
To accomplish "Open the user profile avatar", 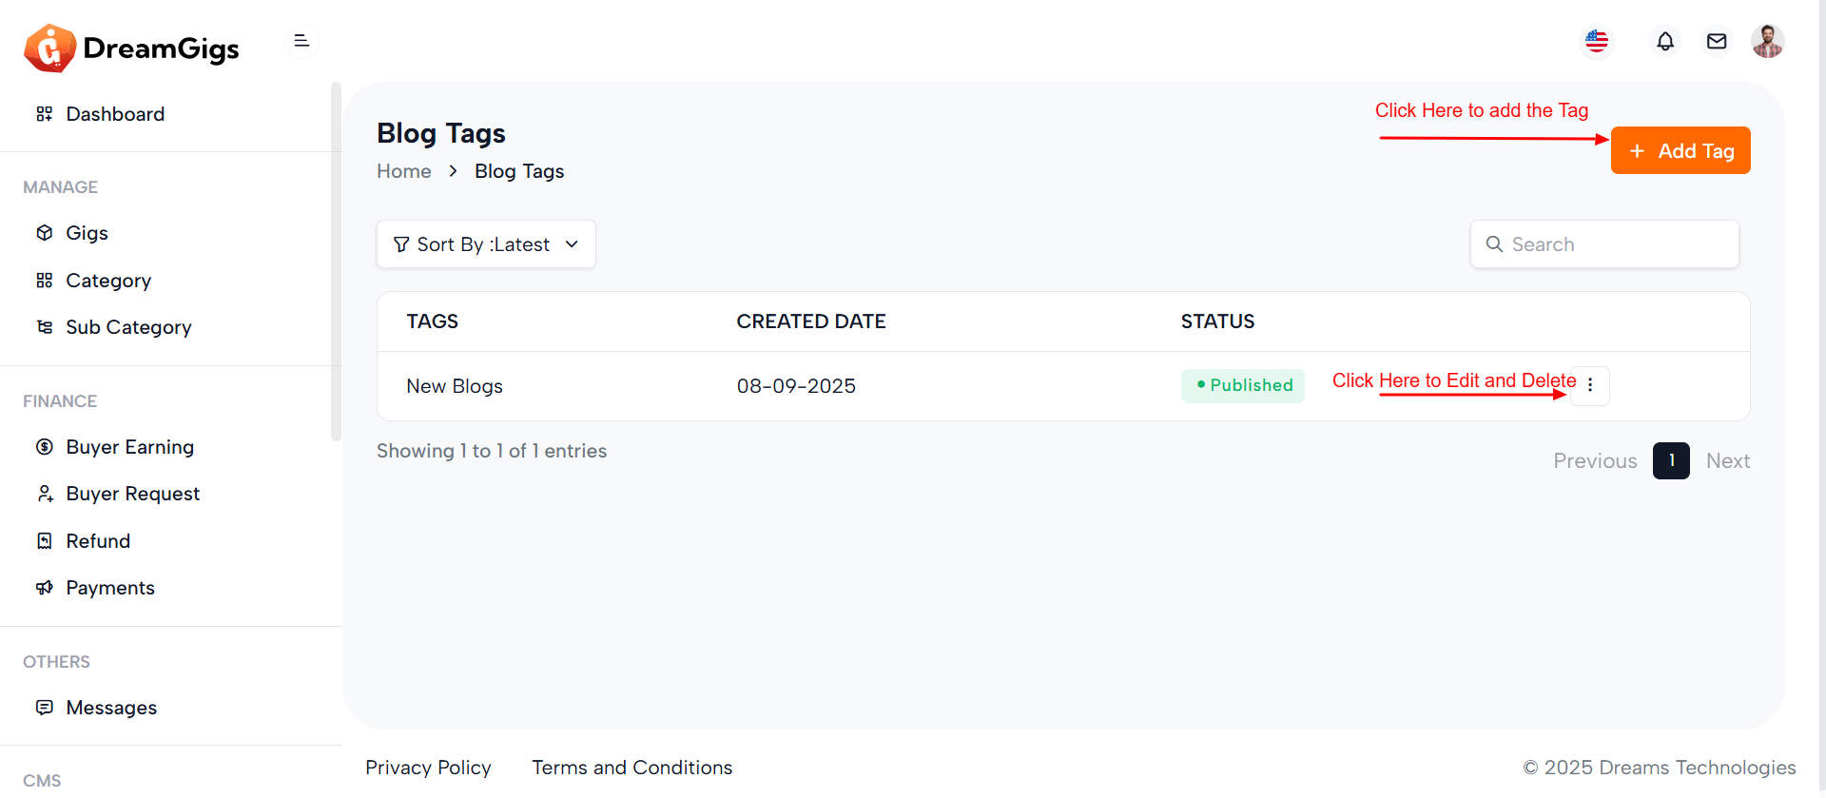I will point(1767,42).
